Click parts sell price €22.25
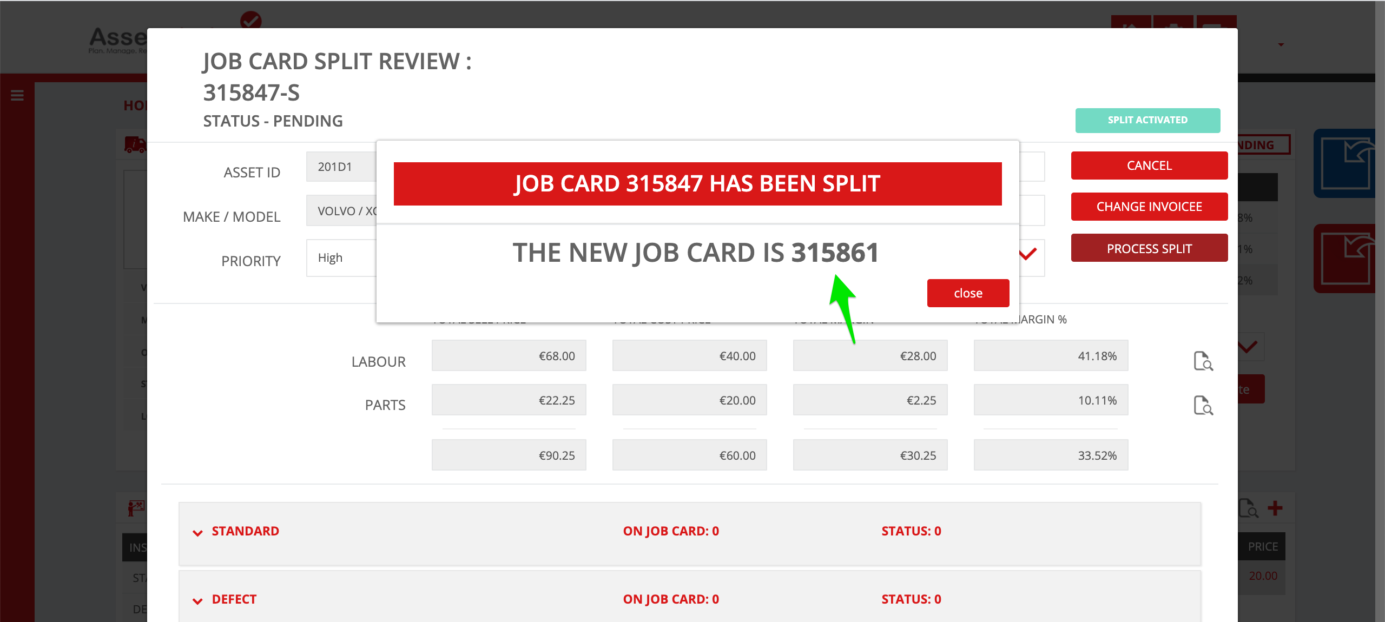Viewport: 1385px width, 622px height. 509,400
